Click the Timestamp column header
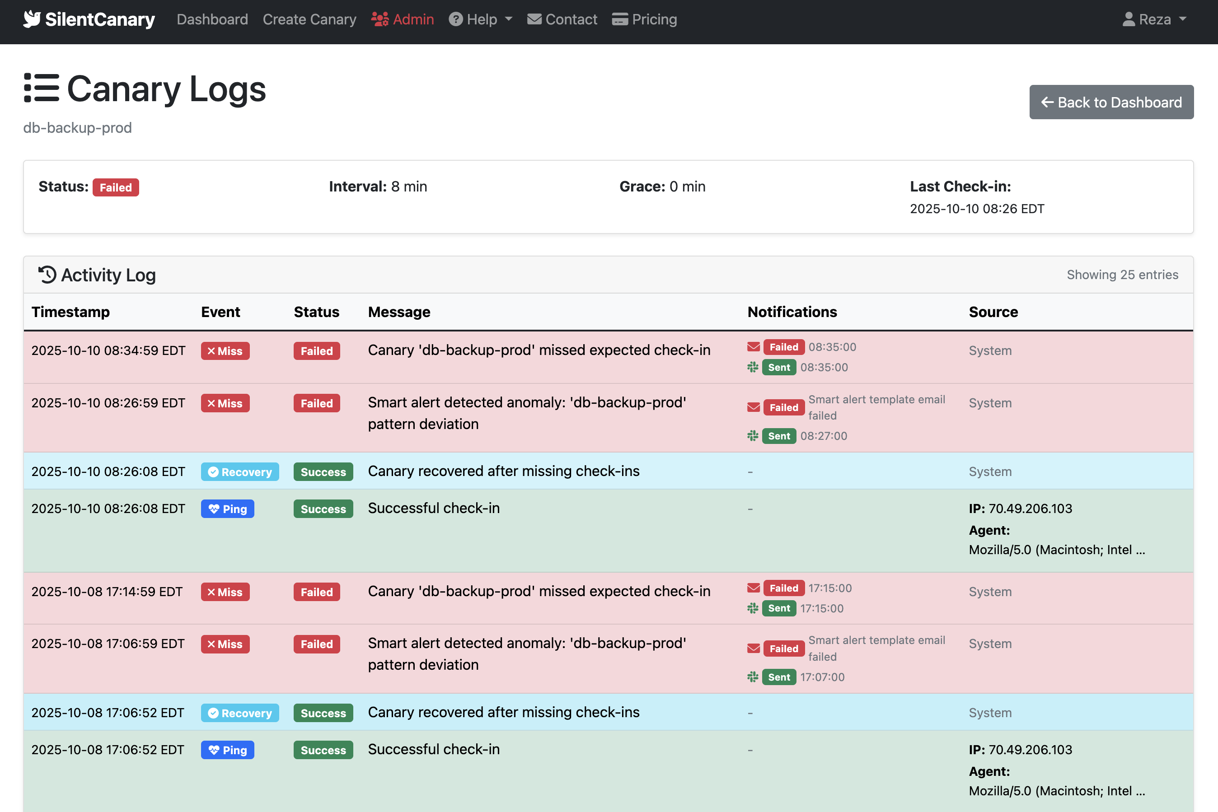The height and width of the screenshot is (812, 1218). pos(70,312)
